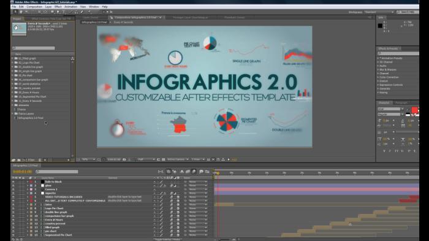429x241 pixels.
Task: Expand the 'France Layers' project folder
Action: (13, 113)
